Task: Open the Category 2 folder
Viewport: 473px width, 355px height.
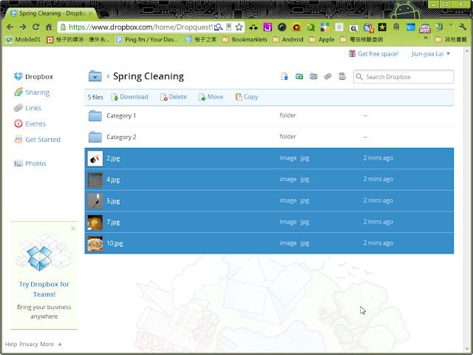Action: coord(121,137)
